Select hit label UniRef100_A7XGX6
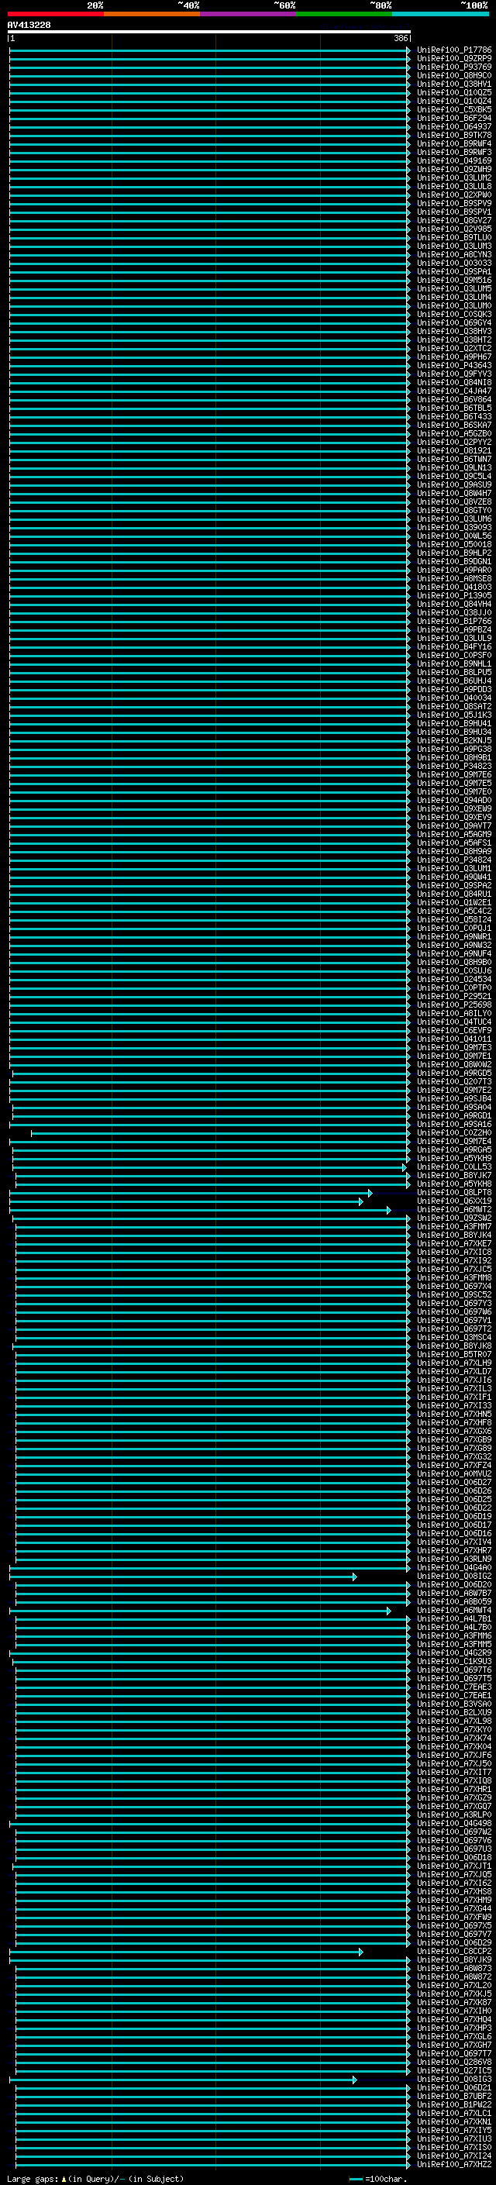Viewport: 496px width, 2185px height. [453, 1431]
